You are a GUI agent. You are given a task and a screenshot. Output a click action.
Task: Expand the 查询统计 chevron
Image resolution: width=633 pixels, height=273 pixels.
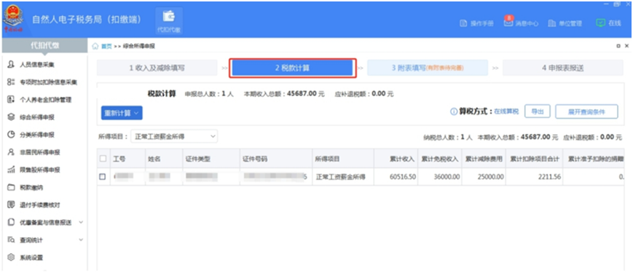[x=81, y=240]
